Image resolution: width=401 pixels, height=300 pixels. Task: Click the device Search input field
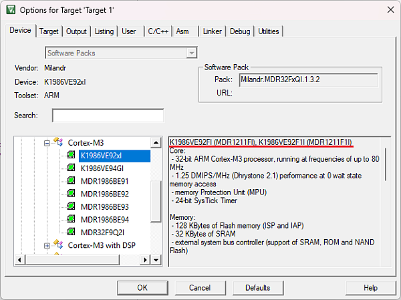click(108, 116)
